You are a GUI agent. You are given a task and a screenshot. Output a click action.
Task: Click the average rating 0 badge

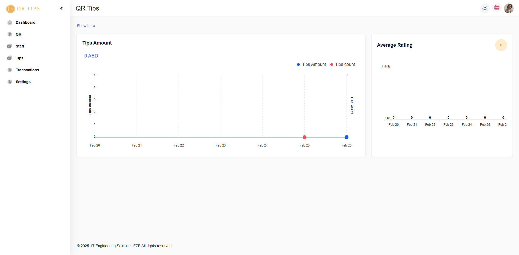(x=501, y=45)
